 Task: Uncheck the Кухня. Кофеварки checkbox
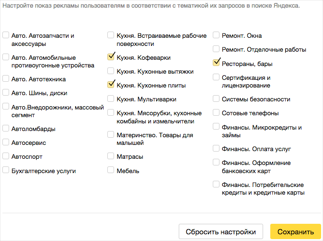[x=111, y=57]
